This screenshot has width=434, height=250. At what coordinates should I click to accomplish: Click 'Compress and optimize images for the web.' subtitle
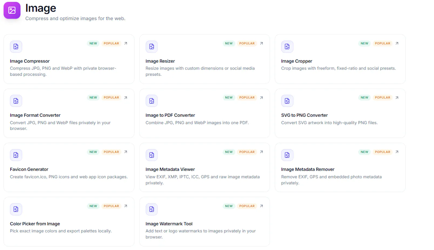[75, 18]
